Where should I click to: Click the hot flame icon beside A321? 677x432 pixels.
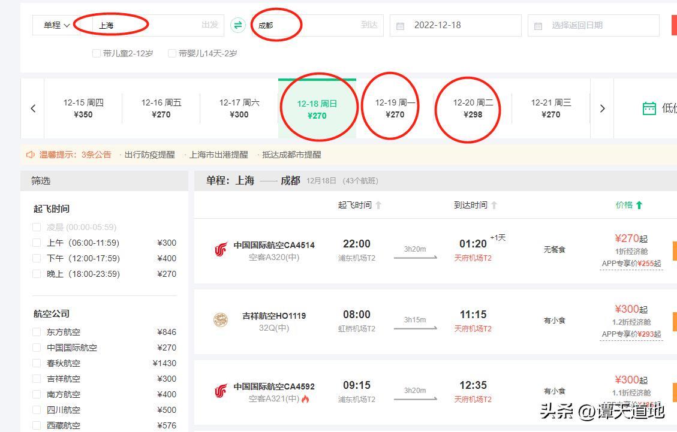pyautogui.click(x=305, y=399)
